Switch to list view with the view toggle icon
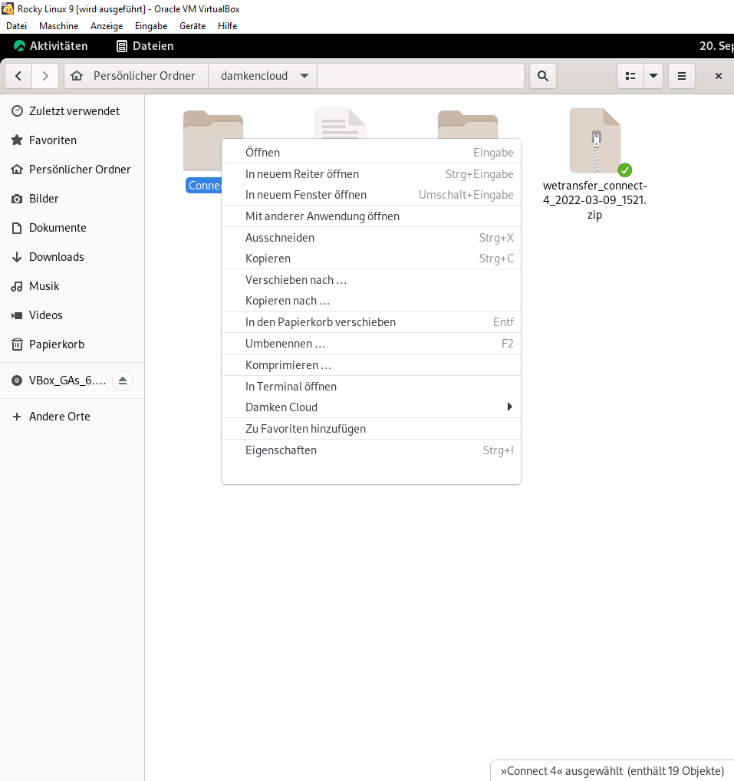This screenshot has width=734, height=781. tap(630, 76)
